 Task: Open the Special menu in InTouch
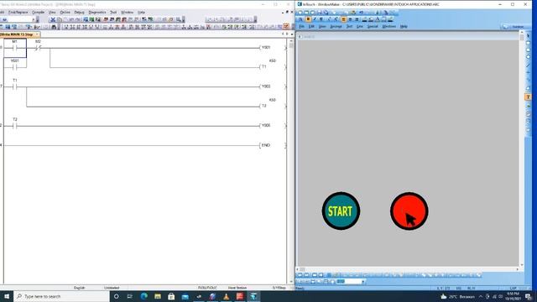pyautogui.click(x=373, y=26)
